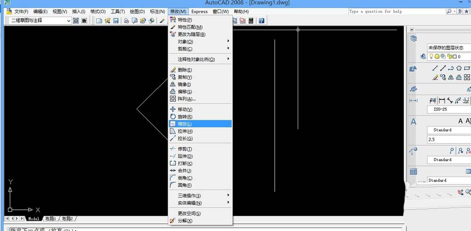The image size is (471, 231).
Task: Collapse the dashboard with minus button
Action: [412, 30]
